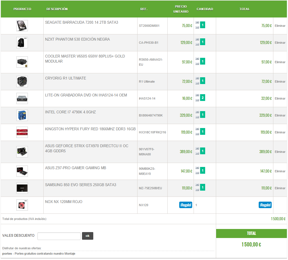
Task: Click the ok button for discount voucher
Action: (x=88, y=236)
